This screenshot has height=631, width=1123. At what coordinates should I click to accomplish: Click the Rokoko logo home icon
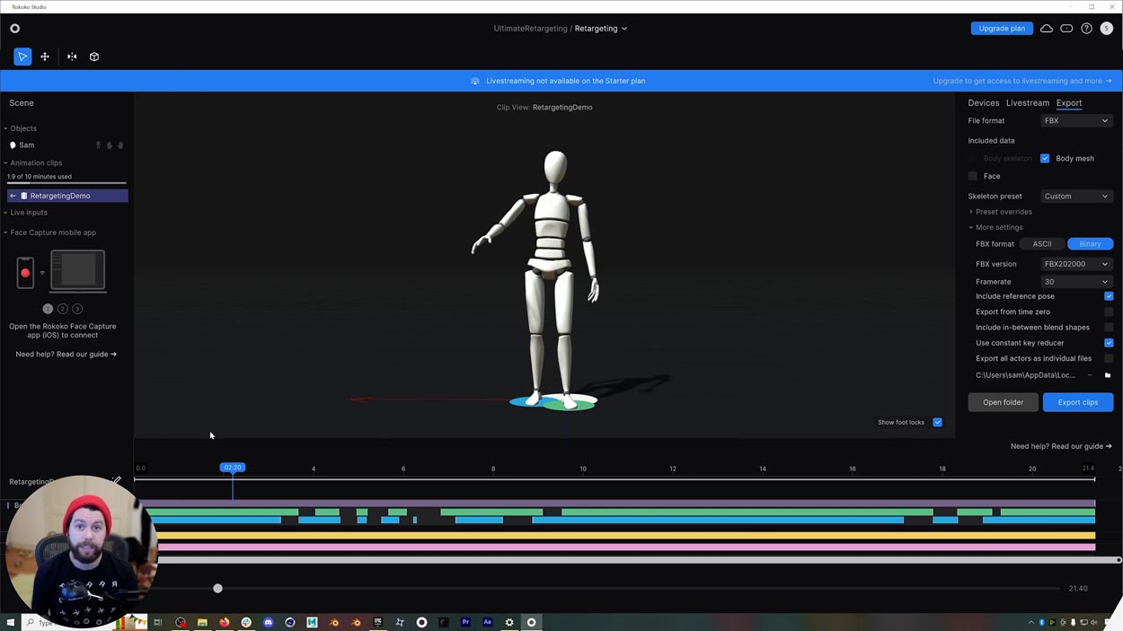pyautogui.click(x=14, y=29)
